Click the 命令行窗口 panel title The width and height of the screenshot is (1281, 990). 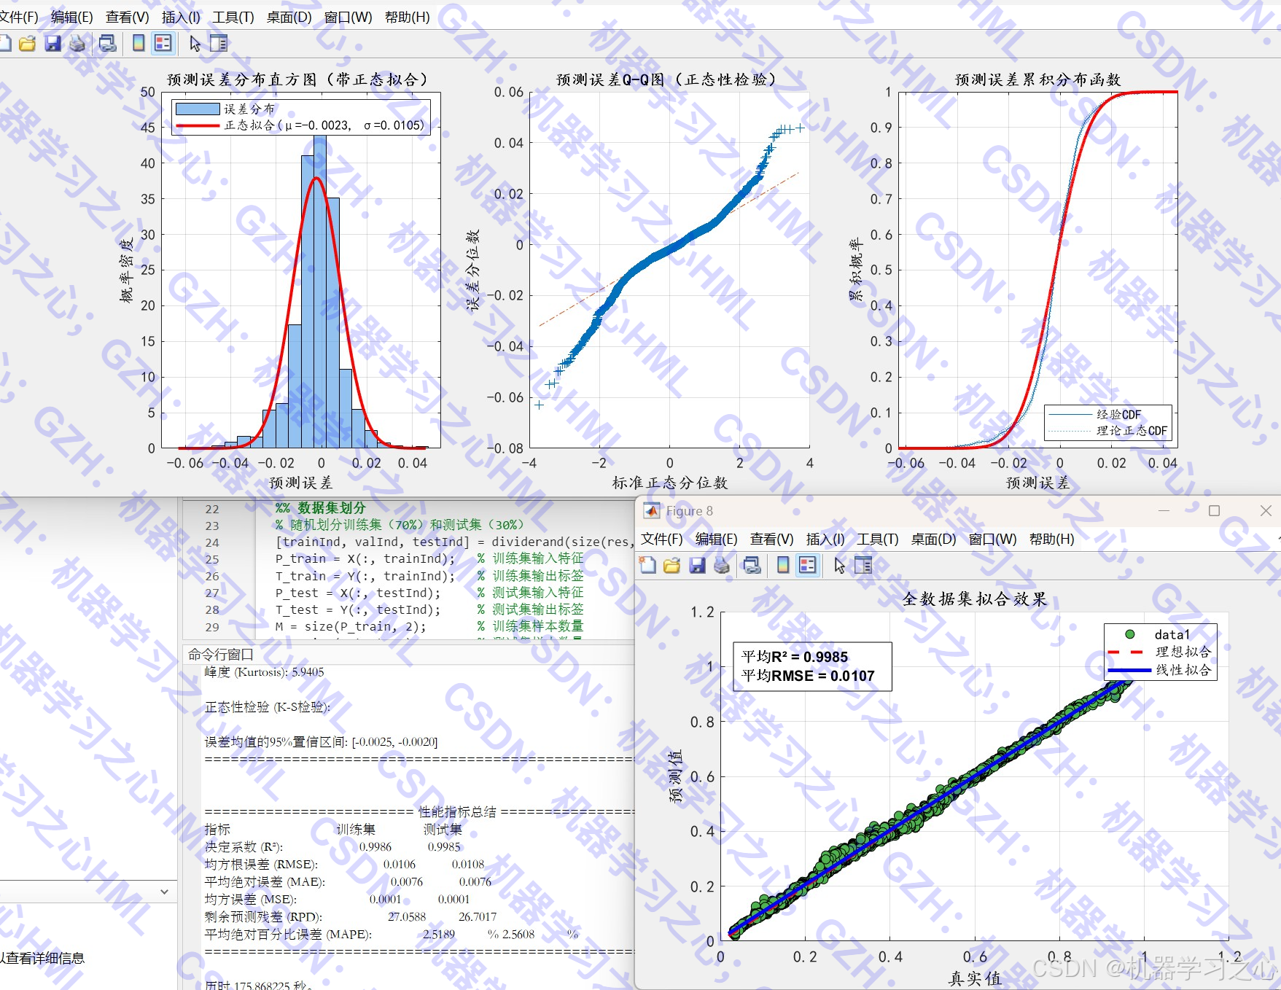pyautogui.click(x=221, y=655)
